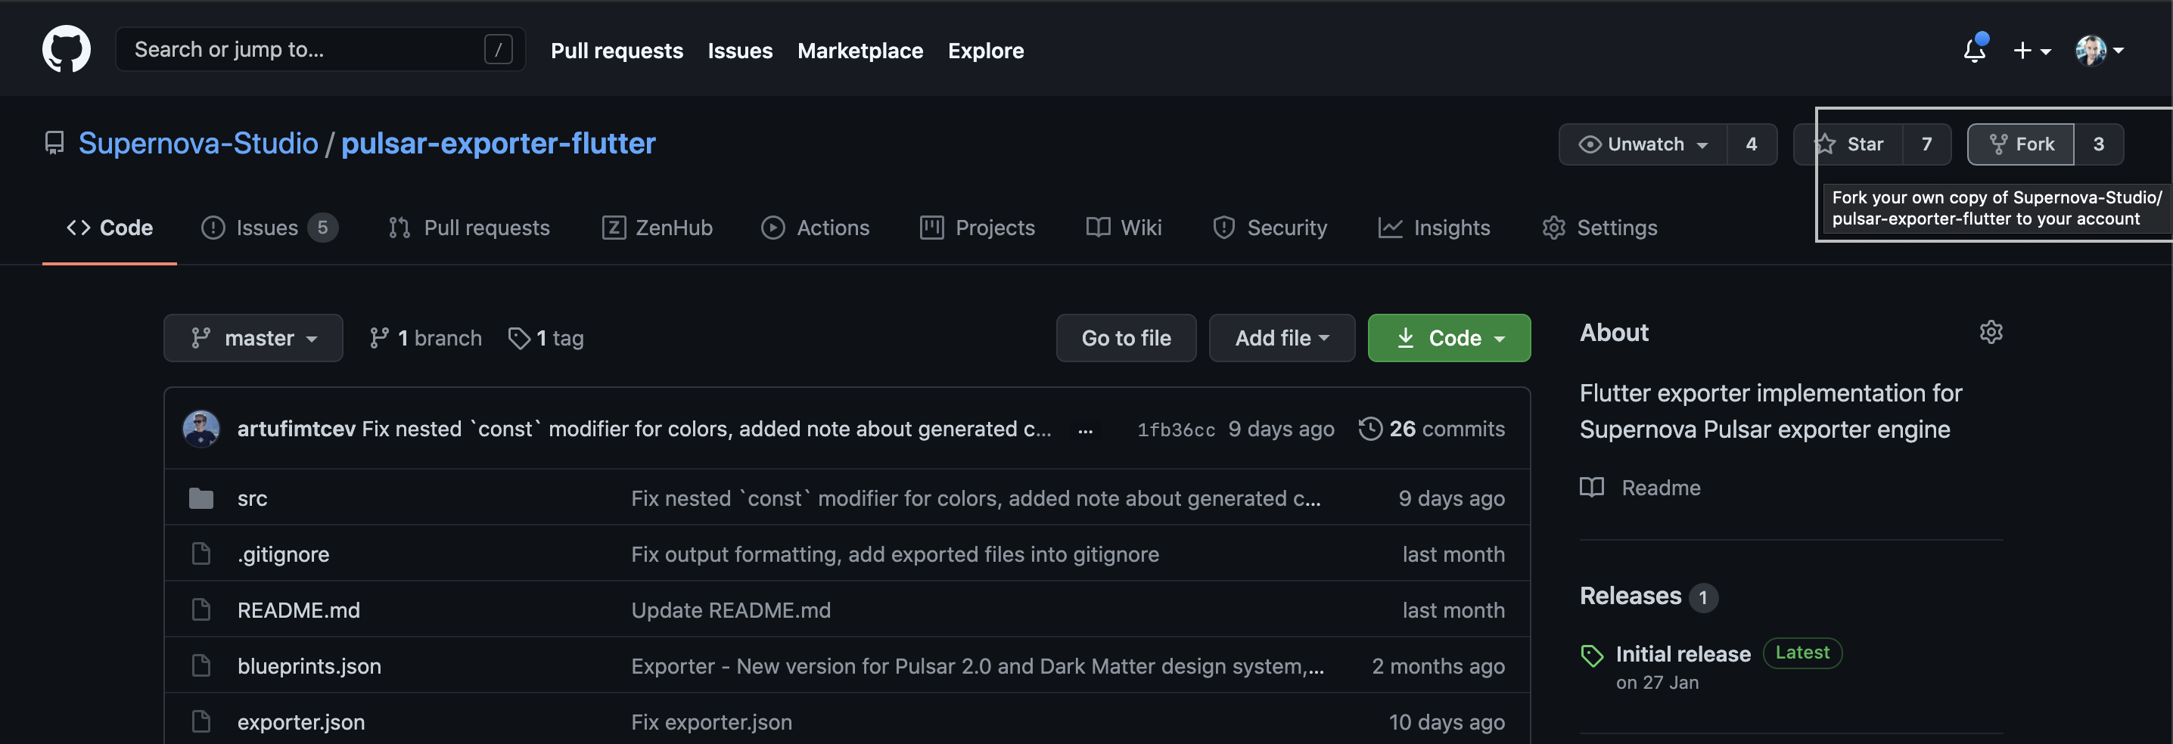Click the .gitignore file icon
The image size is (2173, 744).
pyautogui.click(x=201, y=553)
